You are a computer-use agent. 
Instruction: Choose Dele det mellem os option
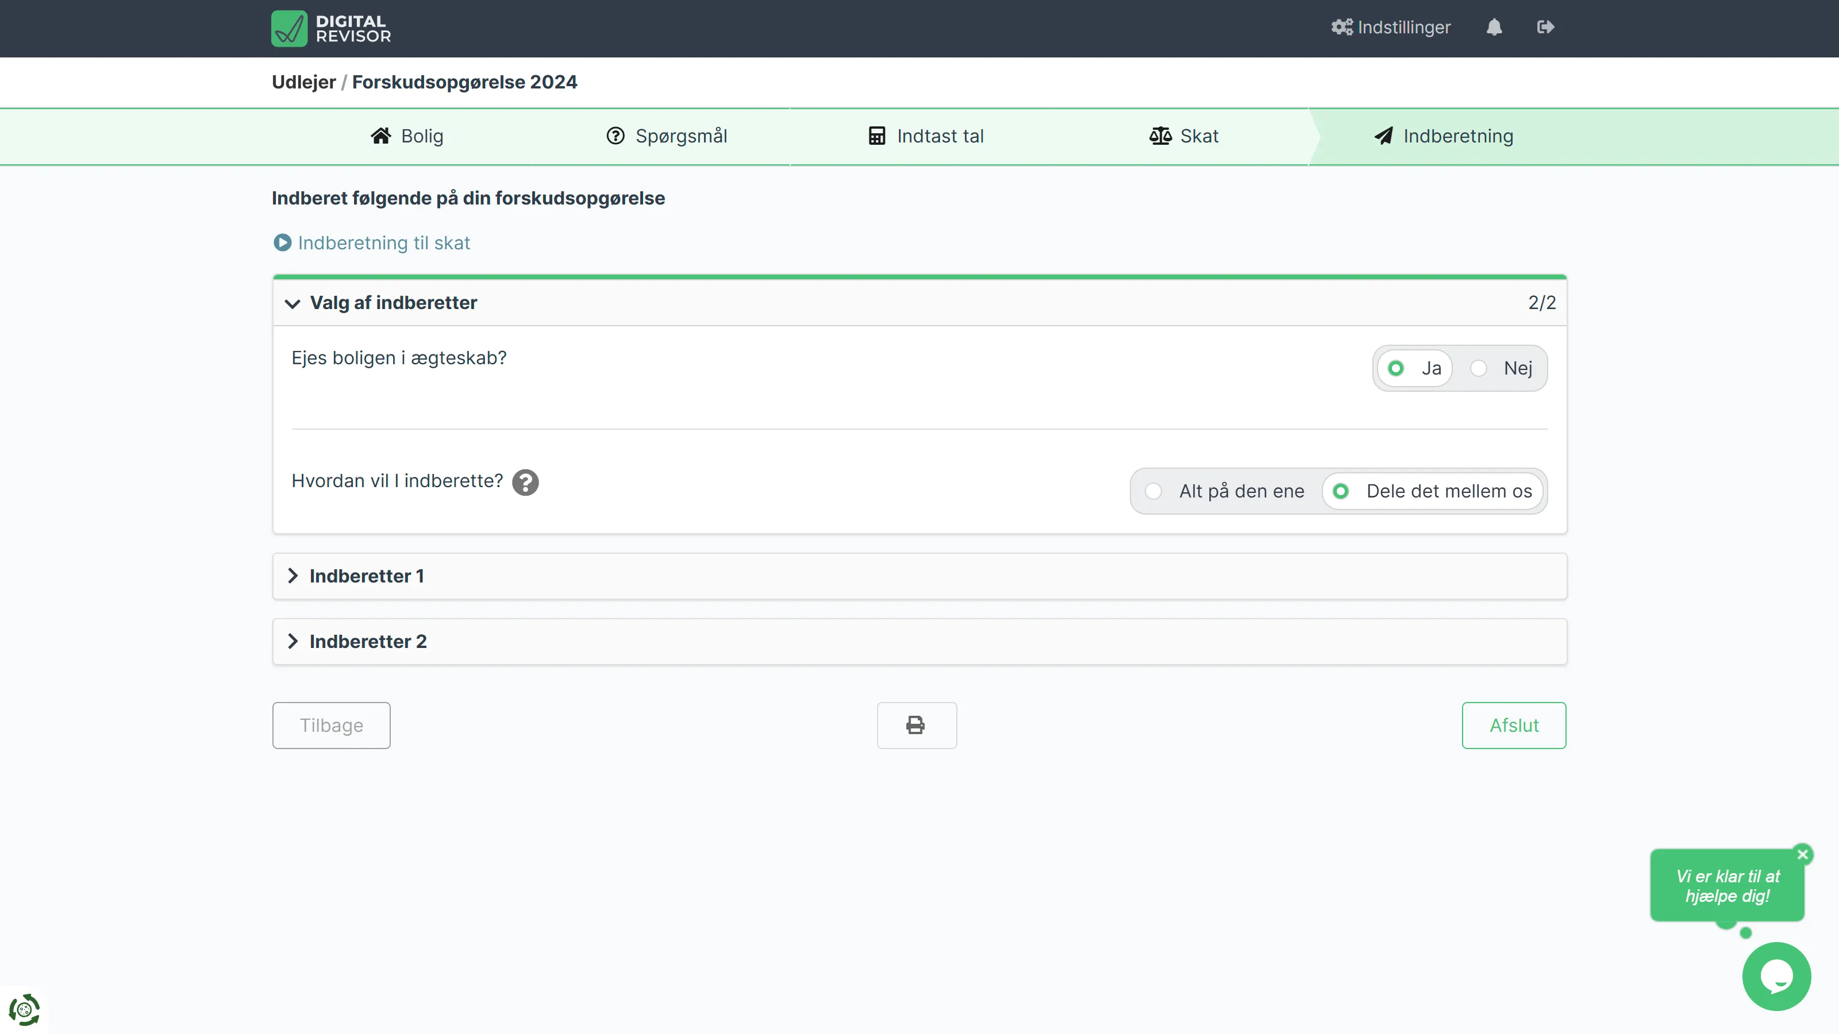[1432, 491]
